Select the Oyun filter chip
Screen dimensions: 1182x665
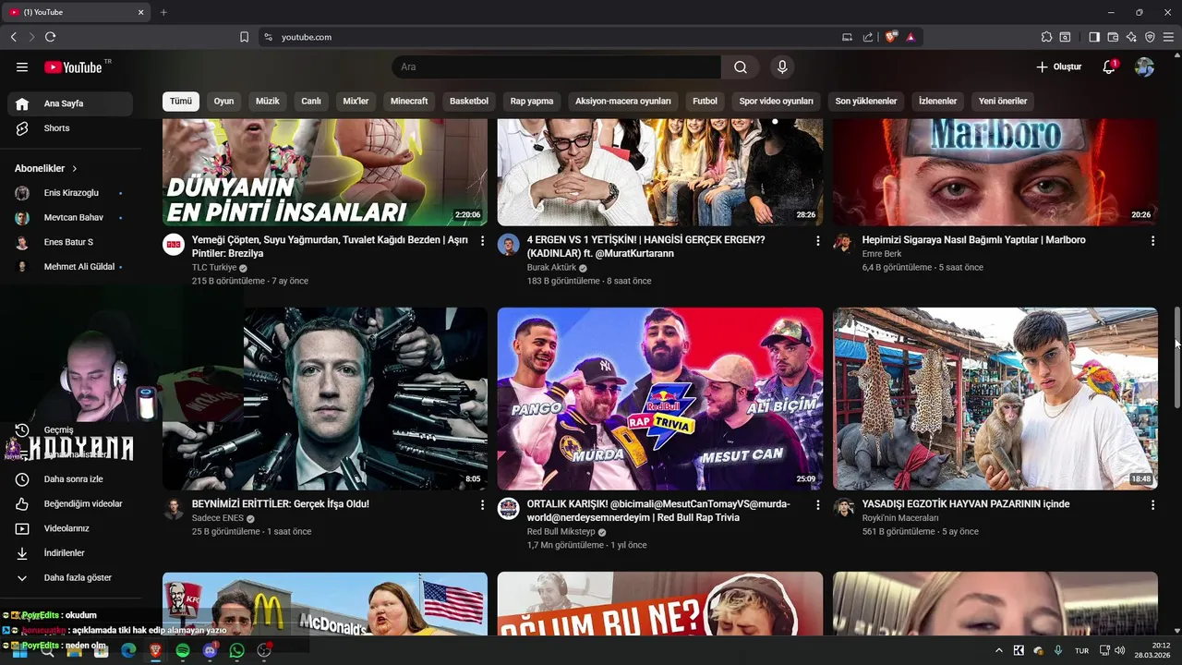click(x=223, y=102)
